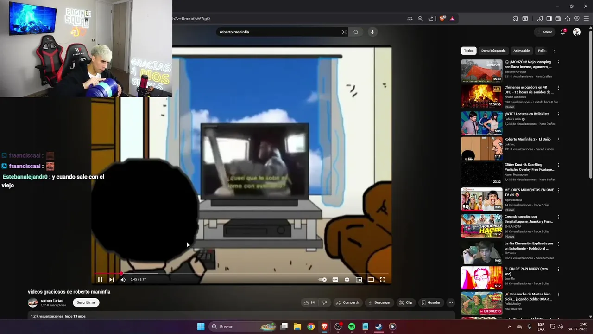Open the browser hamburger main menu
The height and width of the screenshot is (334, 593).
pyautogui.click(x=586, y=19)
